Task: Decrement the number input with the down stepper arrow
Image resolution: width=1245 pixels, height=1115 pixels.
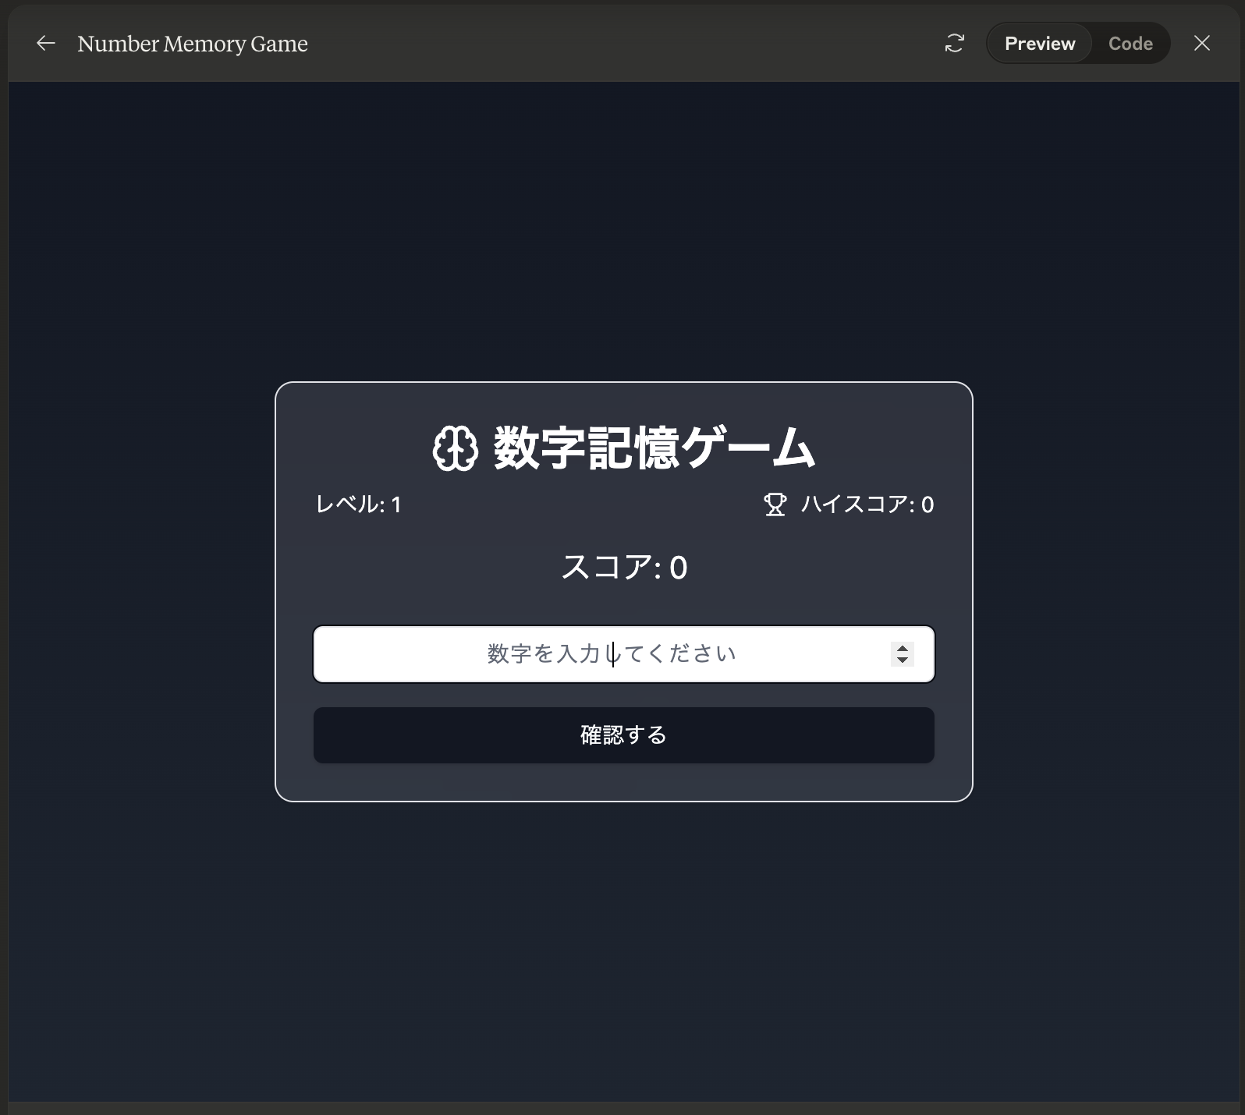Action: click(x=903, y=660)
